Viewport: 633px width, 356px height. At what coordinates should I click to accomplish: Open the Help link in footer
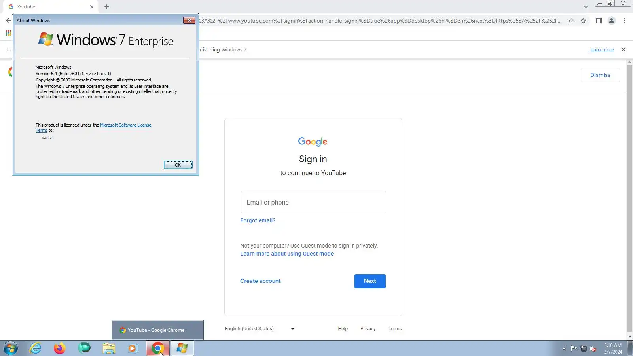coord(343,329)
